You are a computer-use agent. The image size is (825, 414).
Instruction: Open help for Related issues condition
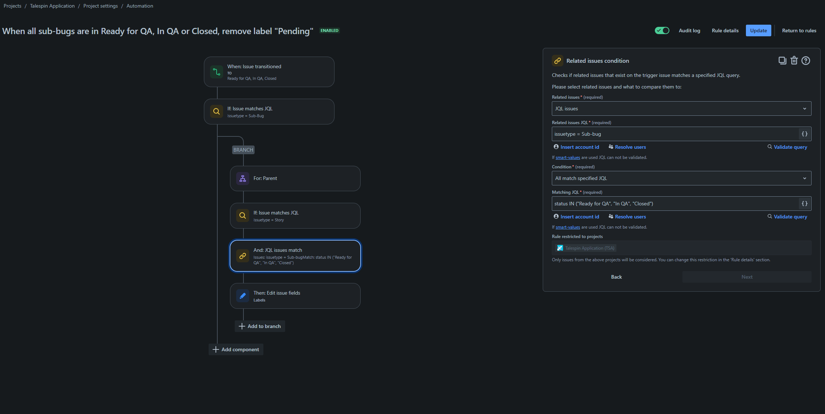(x=806, y=61)
